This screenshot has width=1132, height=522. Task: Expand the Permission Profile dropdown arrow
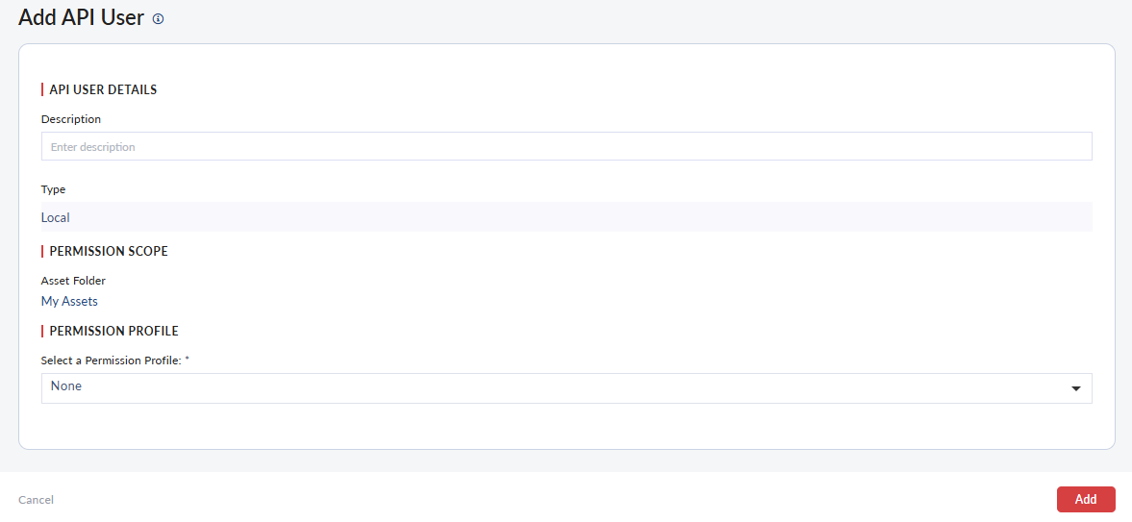(x=1075, y=388)
